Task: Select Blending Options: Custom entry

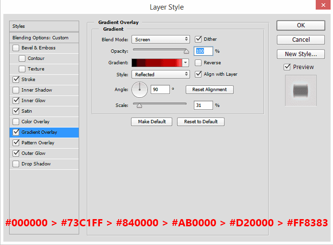Action: [x=40, y=37]
